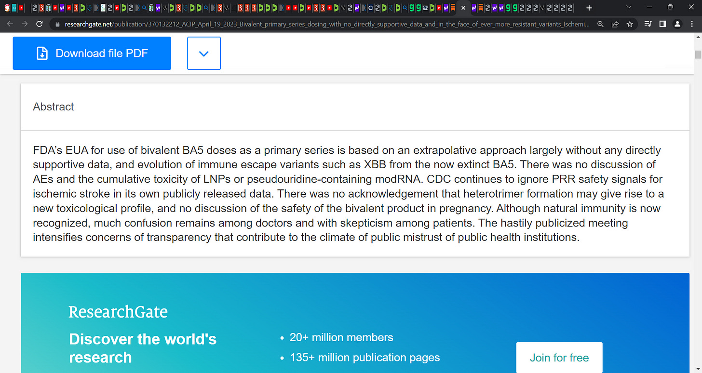Expand chevron dropdown beside Download file PDF

(x=204, y=53)
